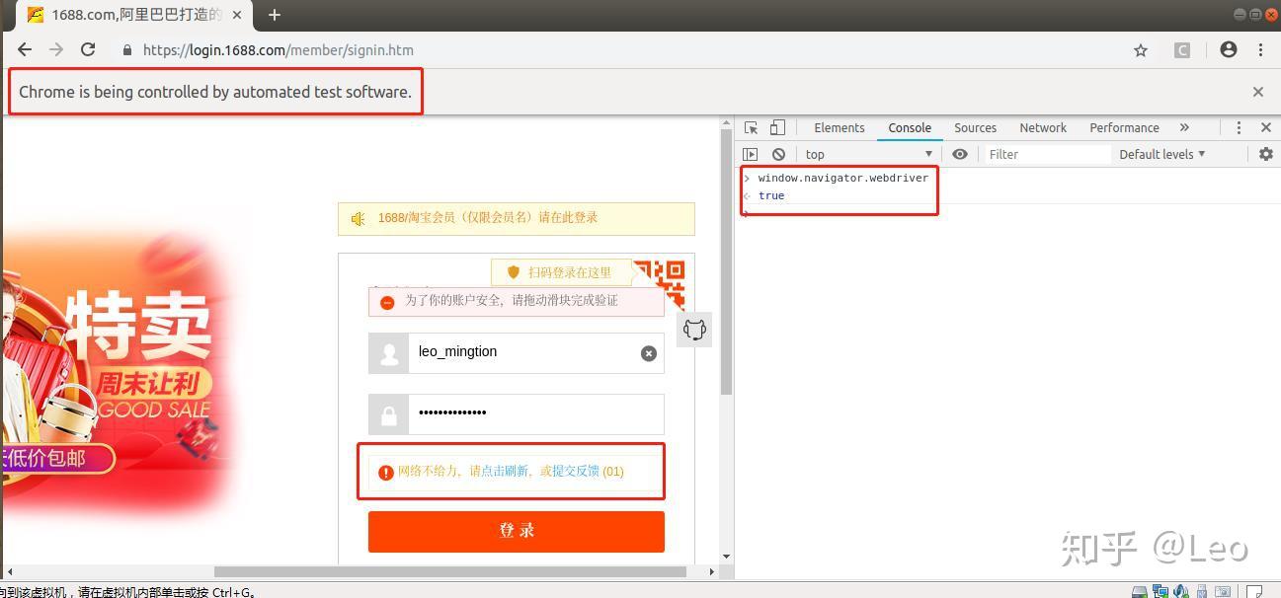Click the 提交反馈 feedback link
1281x598 pixels.
point(576,472)
